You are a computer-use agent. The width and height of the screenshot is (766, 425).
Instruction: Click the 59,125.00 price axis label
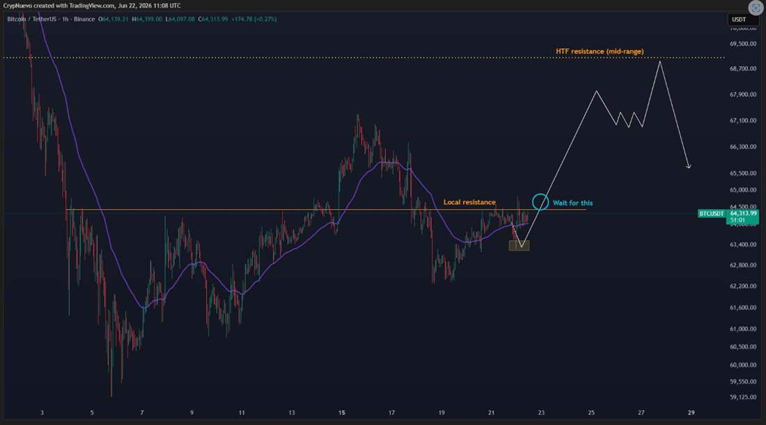pyautogui.click(x=743, y=397)
